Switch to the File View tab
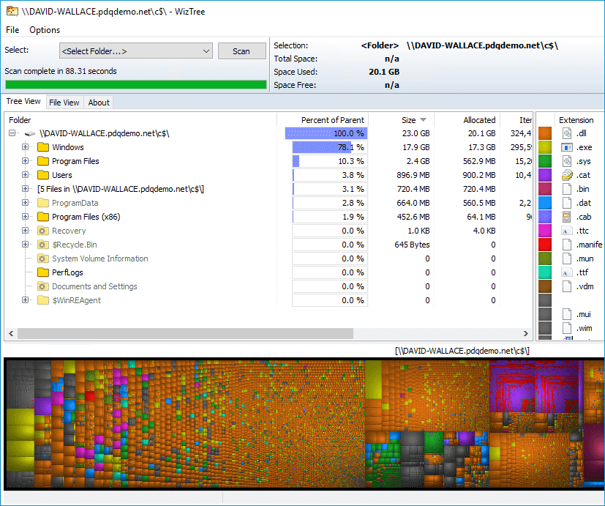Screen dimensions: 605x506 tap(67, 102)
